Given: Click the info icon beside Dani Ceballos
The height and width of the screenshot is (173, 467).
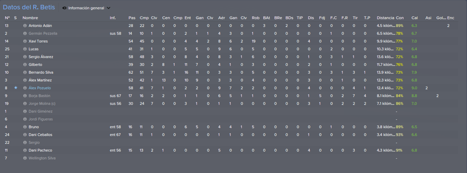Looking at the screenshot, I should point(25,135).
